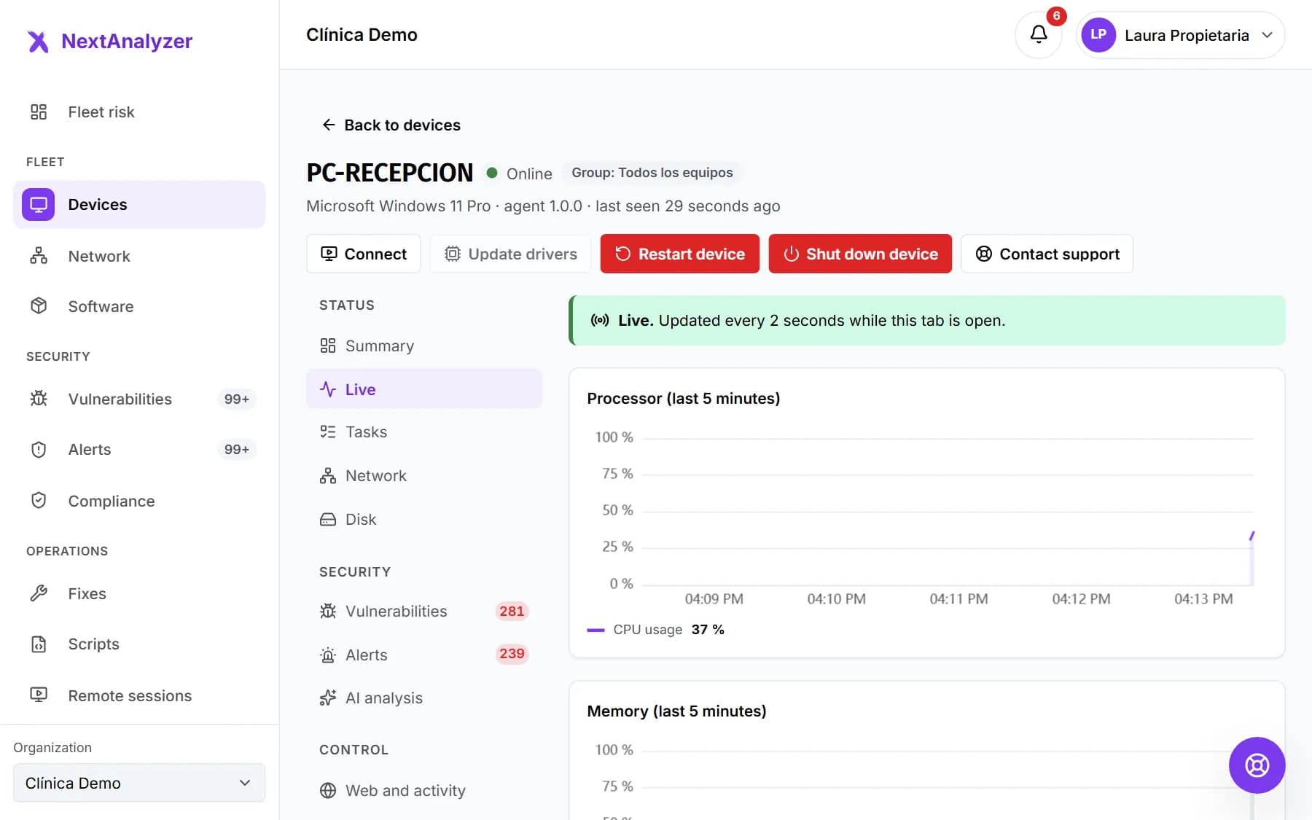Click the 99+ badge next to Vulnerabilities
Screen dimensions: 1312x820
[x=237, y=399]
